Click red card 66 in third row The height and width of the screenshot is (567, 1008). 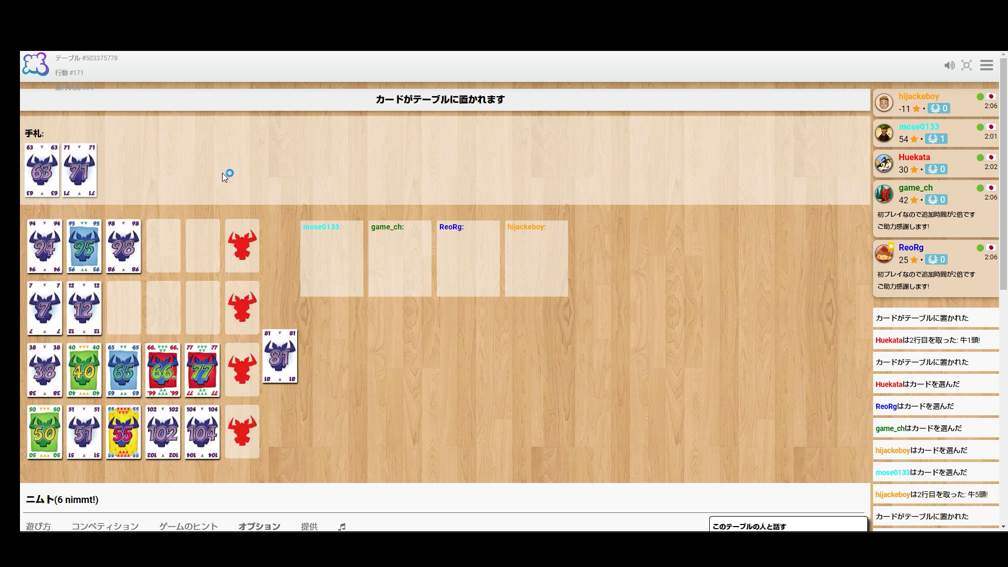[163, 370]
